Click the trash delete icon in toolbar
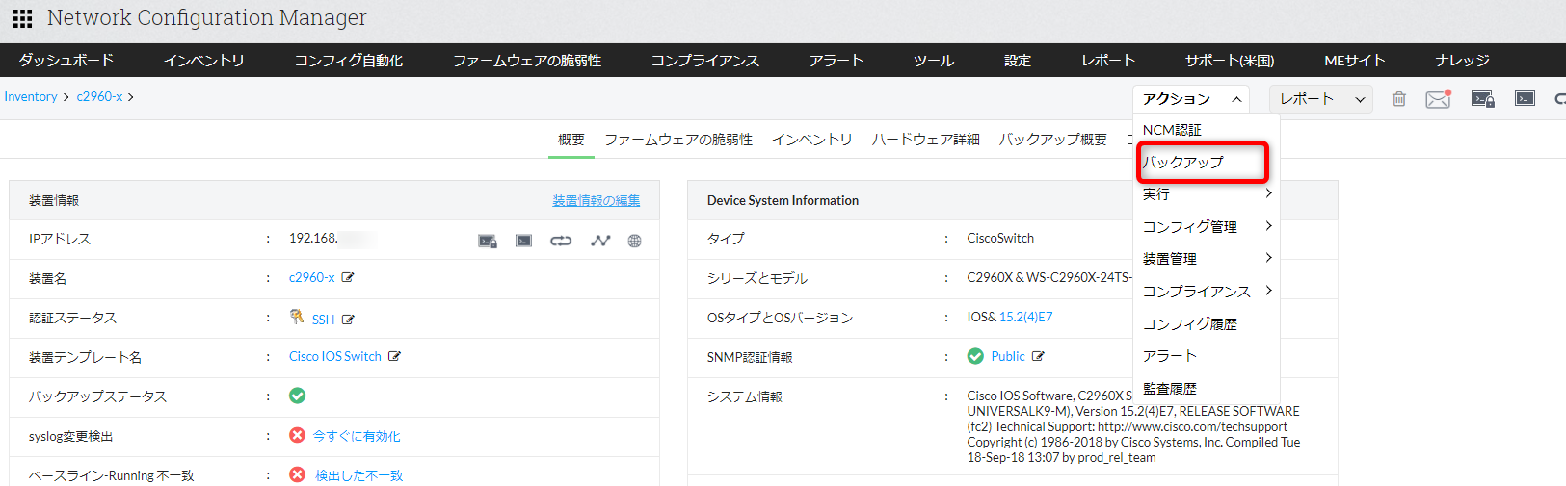 tap(1399, 99)
